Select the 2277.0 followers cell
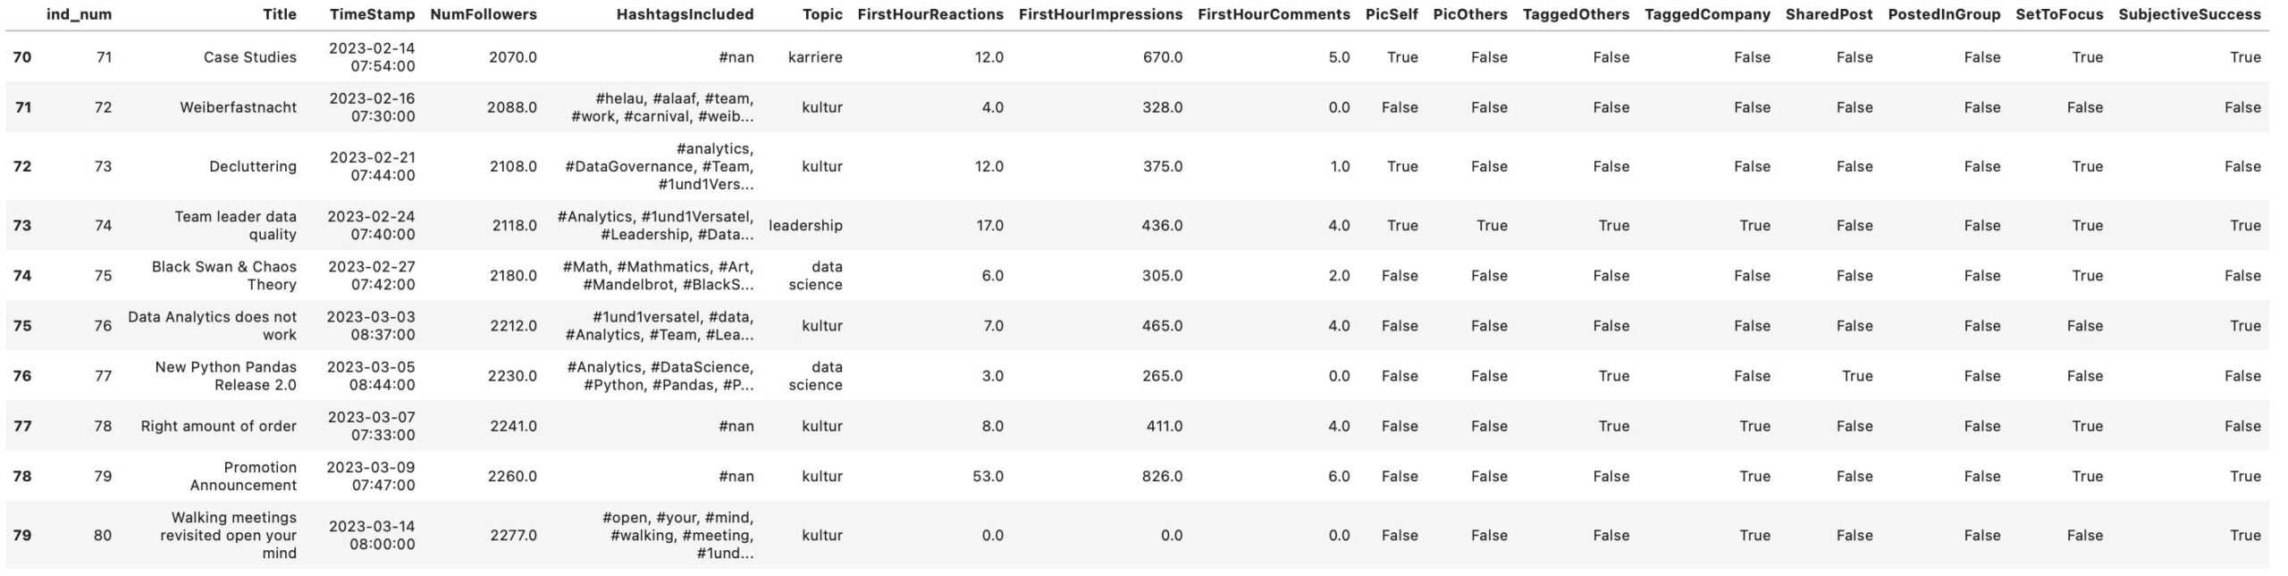 [513, 535]
